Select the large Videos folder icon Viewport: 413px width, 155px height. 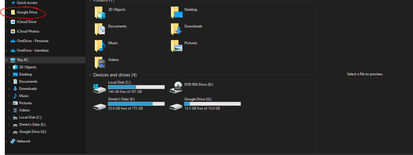100,63
